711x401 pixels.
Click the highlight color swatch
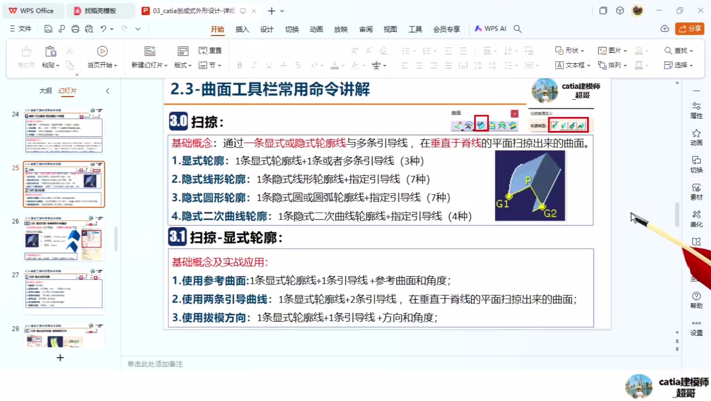tap(355, 65)
